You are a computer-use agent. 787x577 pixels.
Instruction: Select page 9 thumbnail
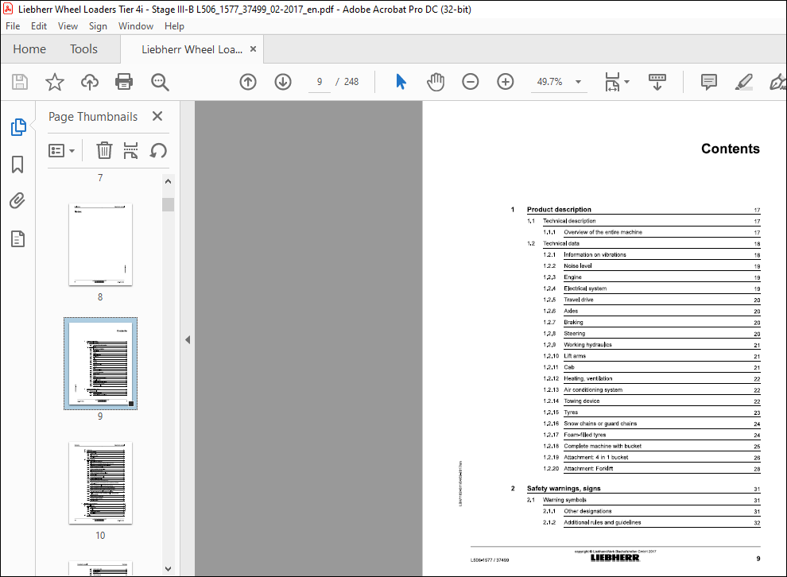click(100, 364)
